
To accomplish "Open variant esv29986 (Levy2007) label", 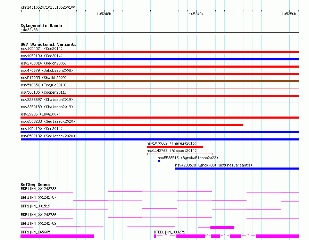I will click(41, 114).
